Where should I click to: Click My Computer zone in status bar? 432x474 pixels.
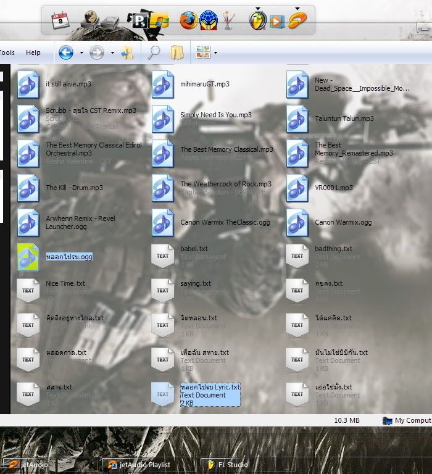(x=407, y=420)
